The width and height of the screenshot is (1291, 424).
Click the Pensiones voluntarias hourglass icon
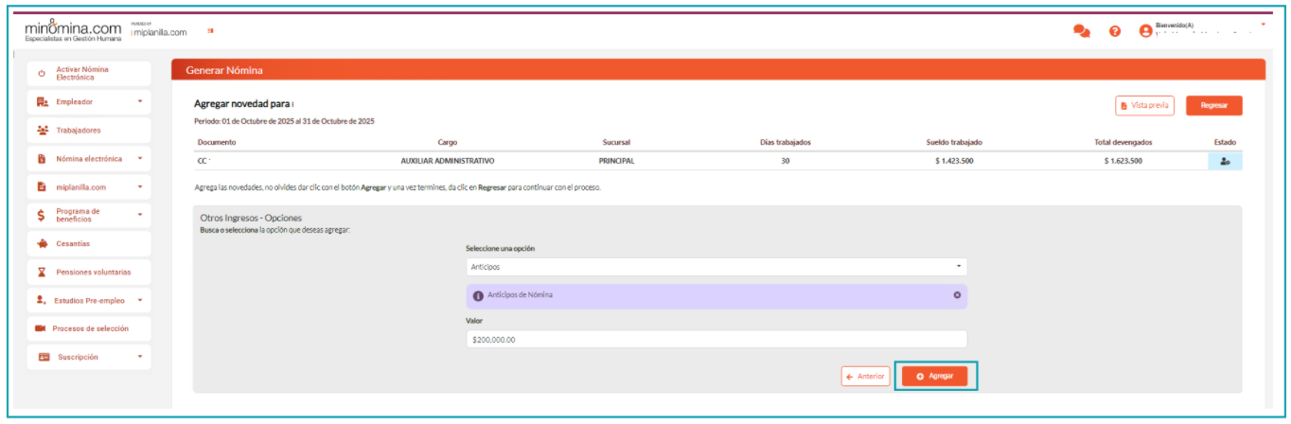[42, 272]
